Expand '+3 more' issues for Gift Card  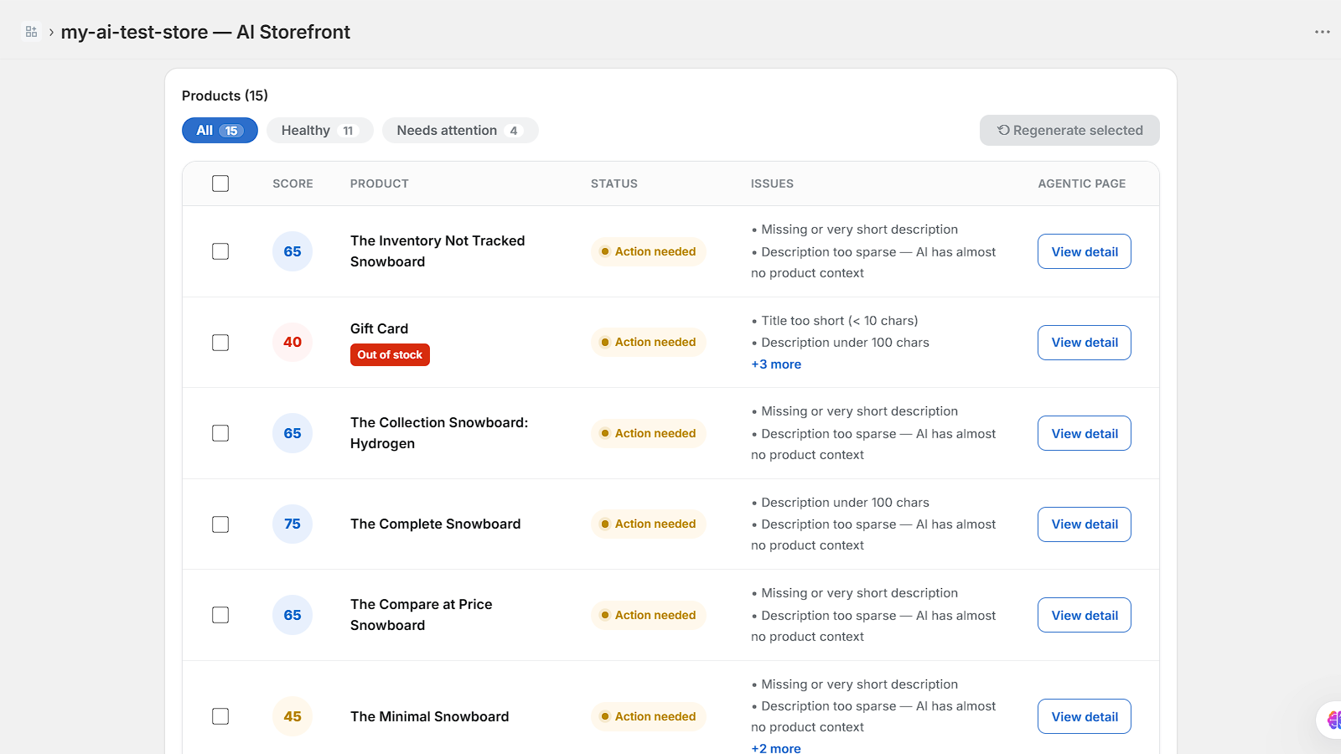pyautogui.click(x=776, y=364)
